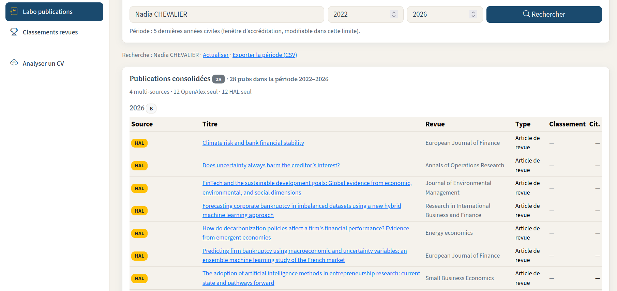
Task: Click 'Journal of Environmental Management' cell
Action: pyautogui.click(x=458, y=188)
